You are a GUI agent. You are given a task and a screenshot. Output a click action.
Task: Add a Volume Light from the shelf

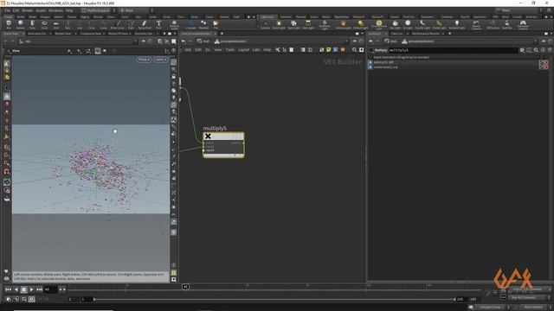(x=343, y=24)
